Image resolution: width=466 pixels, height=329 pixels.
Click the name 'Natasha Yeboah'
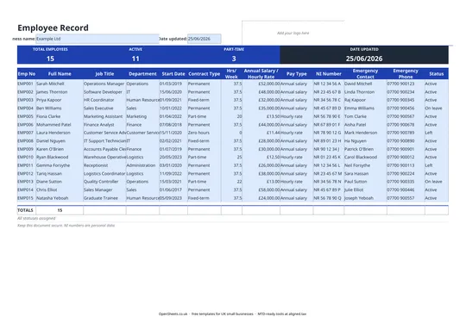[x=53, y=198]
